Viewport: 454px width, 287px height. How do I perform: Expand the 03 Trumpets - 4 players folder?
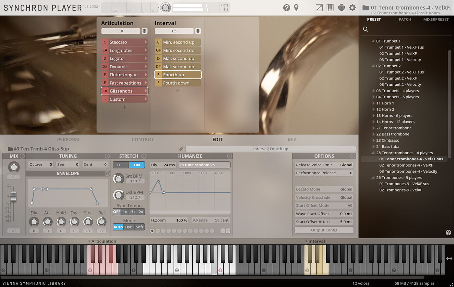373,91
